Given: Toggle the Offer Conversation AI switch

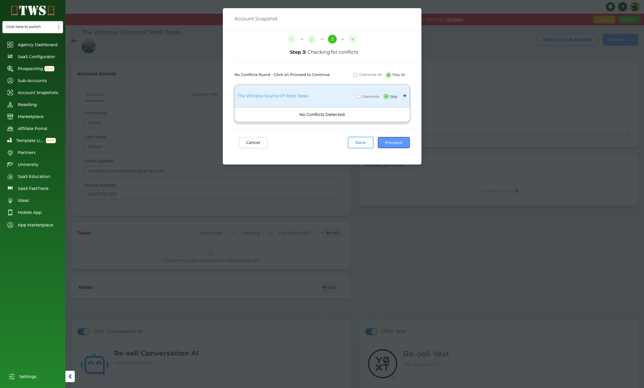Looking at the screenshot, I should pyautogui.click(x=84, y=332).
